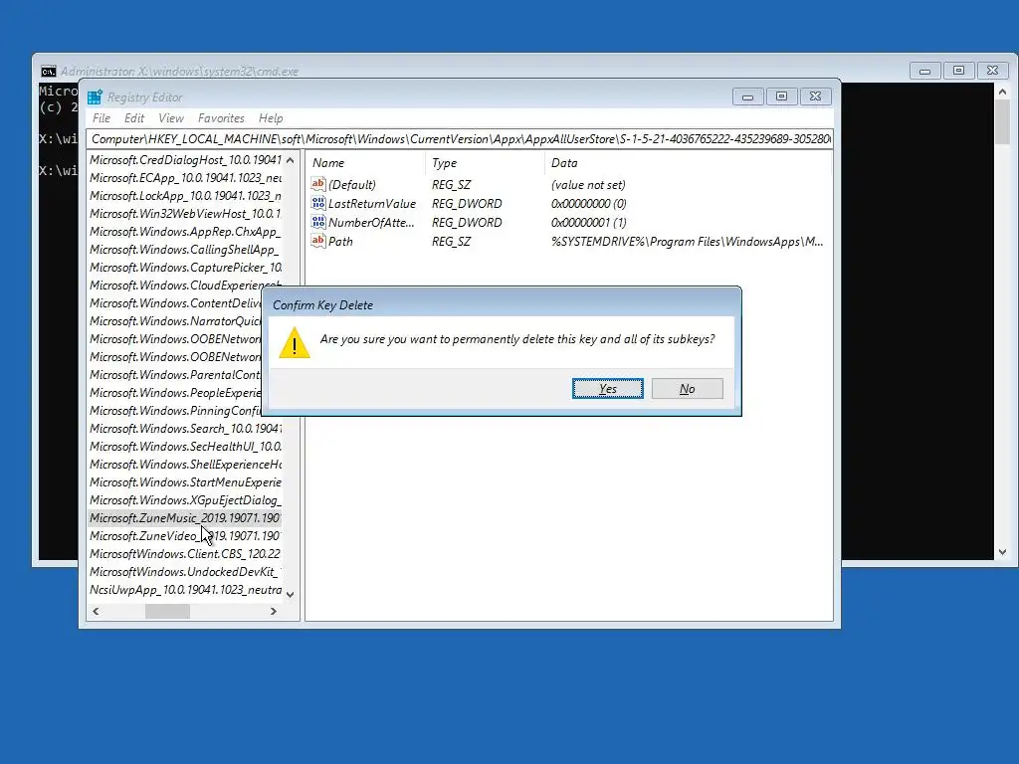Click the Registry Editor title bar icon
This screenshot has width=1019, height=764.
[95, 96]
